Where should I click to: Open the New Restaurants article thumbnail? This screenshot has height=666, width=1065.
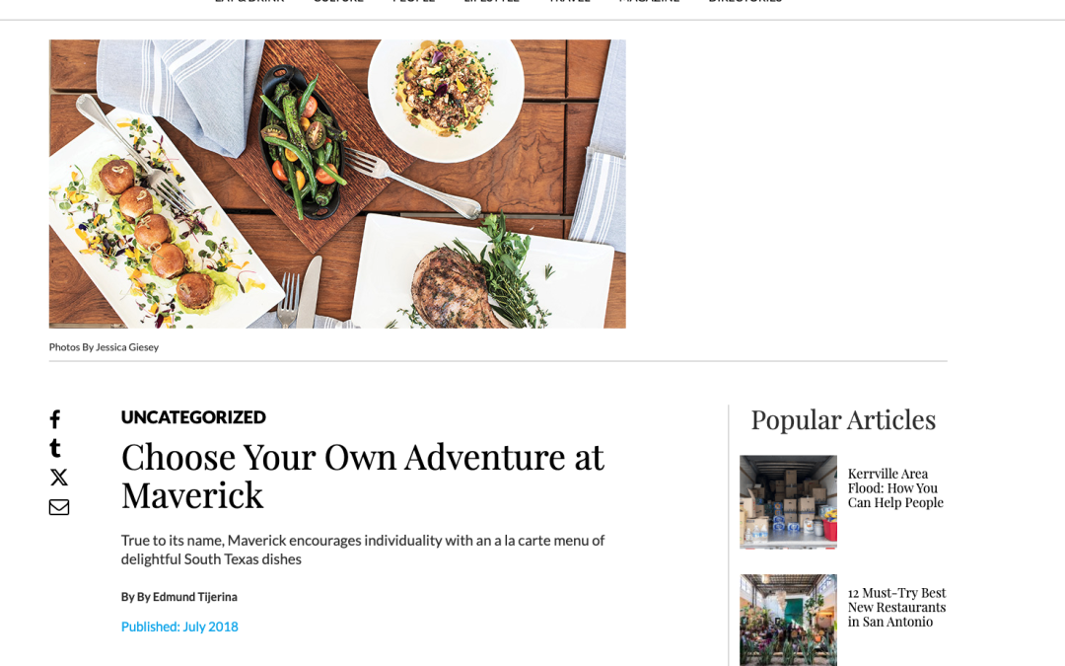[x=788, y=620]
